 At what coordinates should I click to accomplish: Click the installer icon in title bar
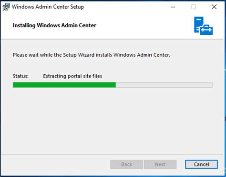click(6, 7)
